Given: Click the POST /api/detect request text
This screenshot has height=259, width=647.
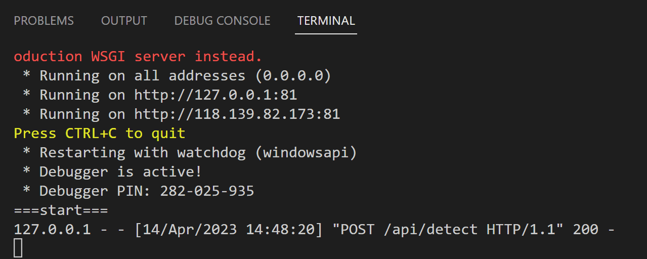Looking at the screenshot, I should click(409, 230).
